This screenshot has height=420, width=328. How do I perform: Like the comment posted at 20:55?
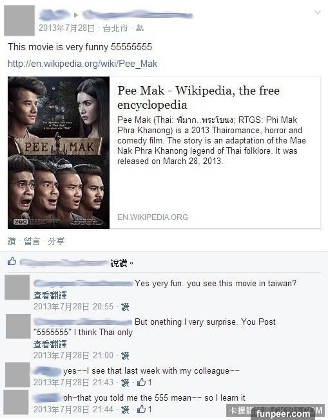(x=125, y=307)
